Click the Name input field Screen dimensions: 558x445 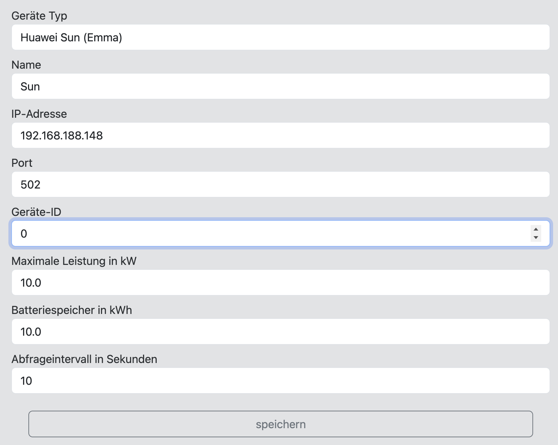point(280,86)
